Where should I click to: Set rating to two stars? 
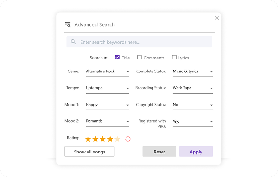pos(95,139)
